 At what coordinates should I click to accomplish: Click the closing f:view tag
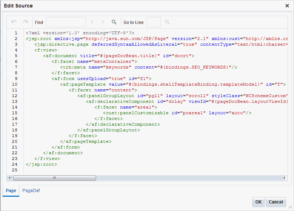point(47,159)
